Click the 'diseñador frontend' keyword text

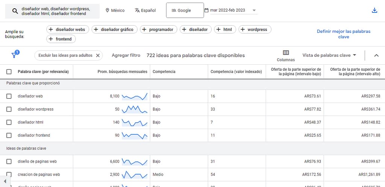pyautogui.click(x=34, y=135)
